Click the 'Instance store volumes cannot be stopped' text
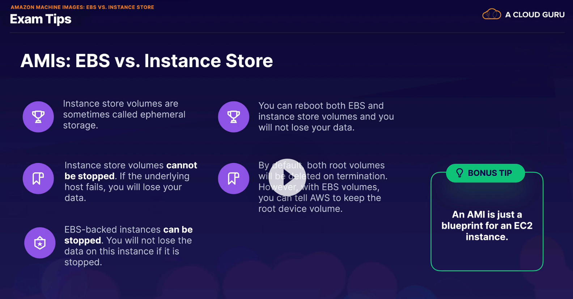 131,181
